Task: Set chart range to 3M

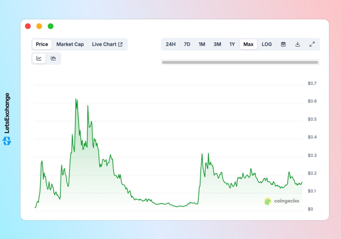Action: click(x=217, y=44)
